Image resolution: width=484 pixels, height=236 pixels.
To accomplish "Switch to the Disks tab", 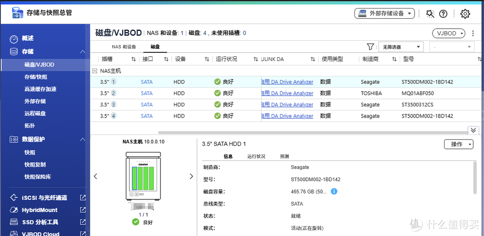I will (155, 47).
